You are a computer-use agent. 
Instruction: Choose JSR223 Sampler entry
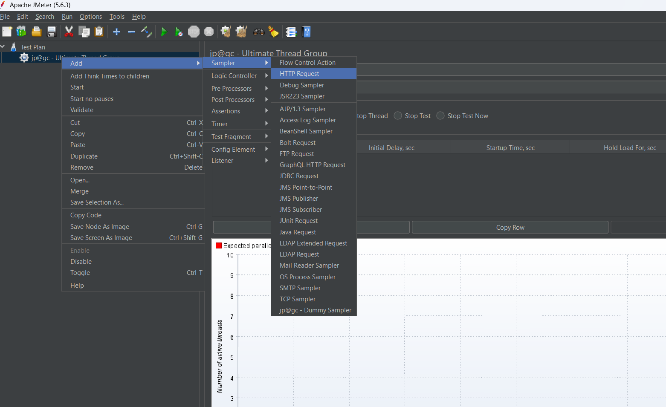pos(314,96)
